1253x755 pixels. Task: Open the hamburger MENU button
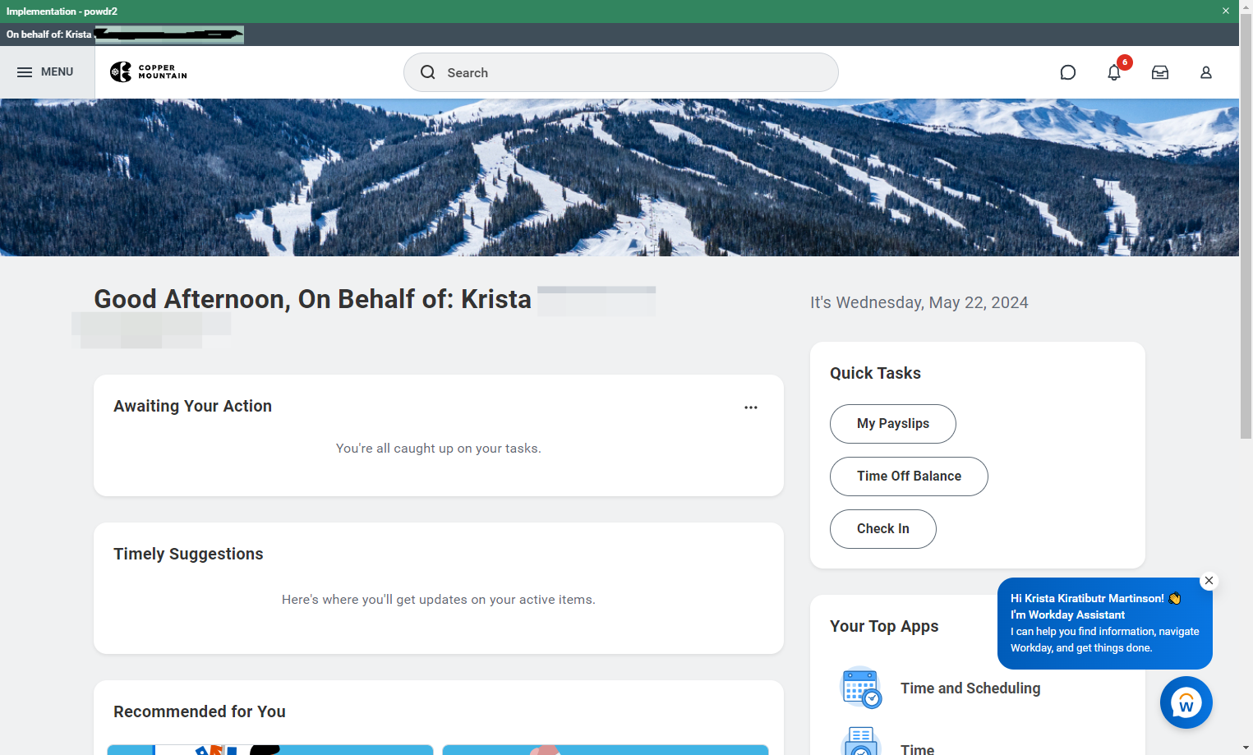(46, 72)
